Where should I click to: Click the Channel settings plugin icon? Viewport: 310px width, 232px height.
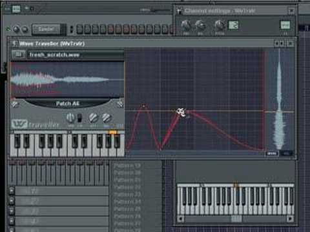[180, 11]
